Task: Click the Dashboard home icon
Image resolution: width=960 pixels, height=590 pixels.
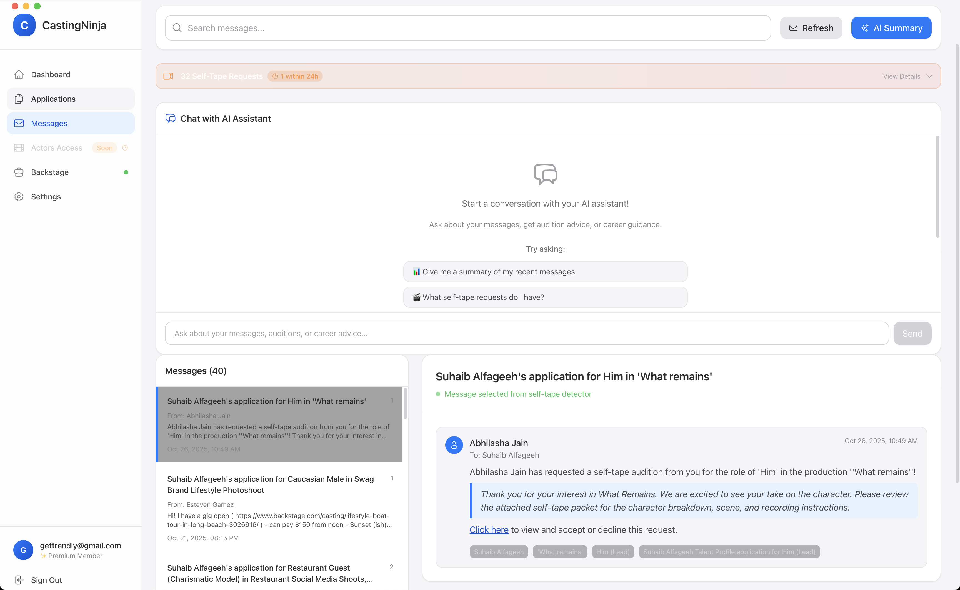Action: (x=19, y=74)
